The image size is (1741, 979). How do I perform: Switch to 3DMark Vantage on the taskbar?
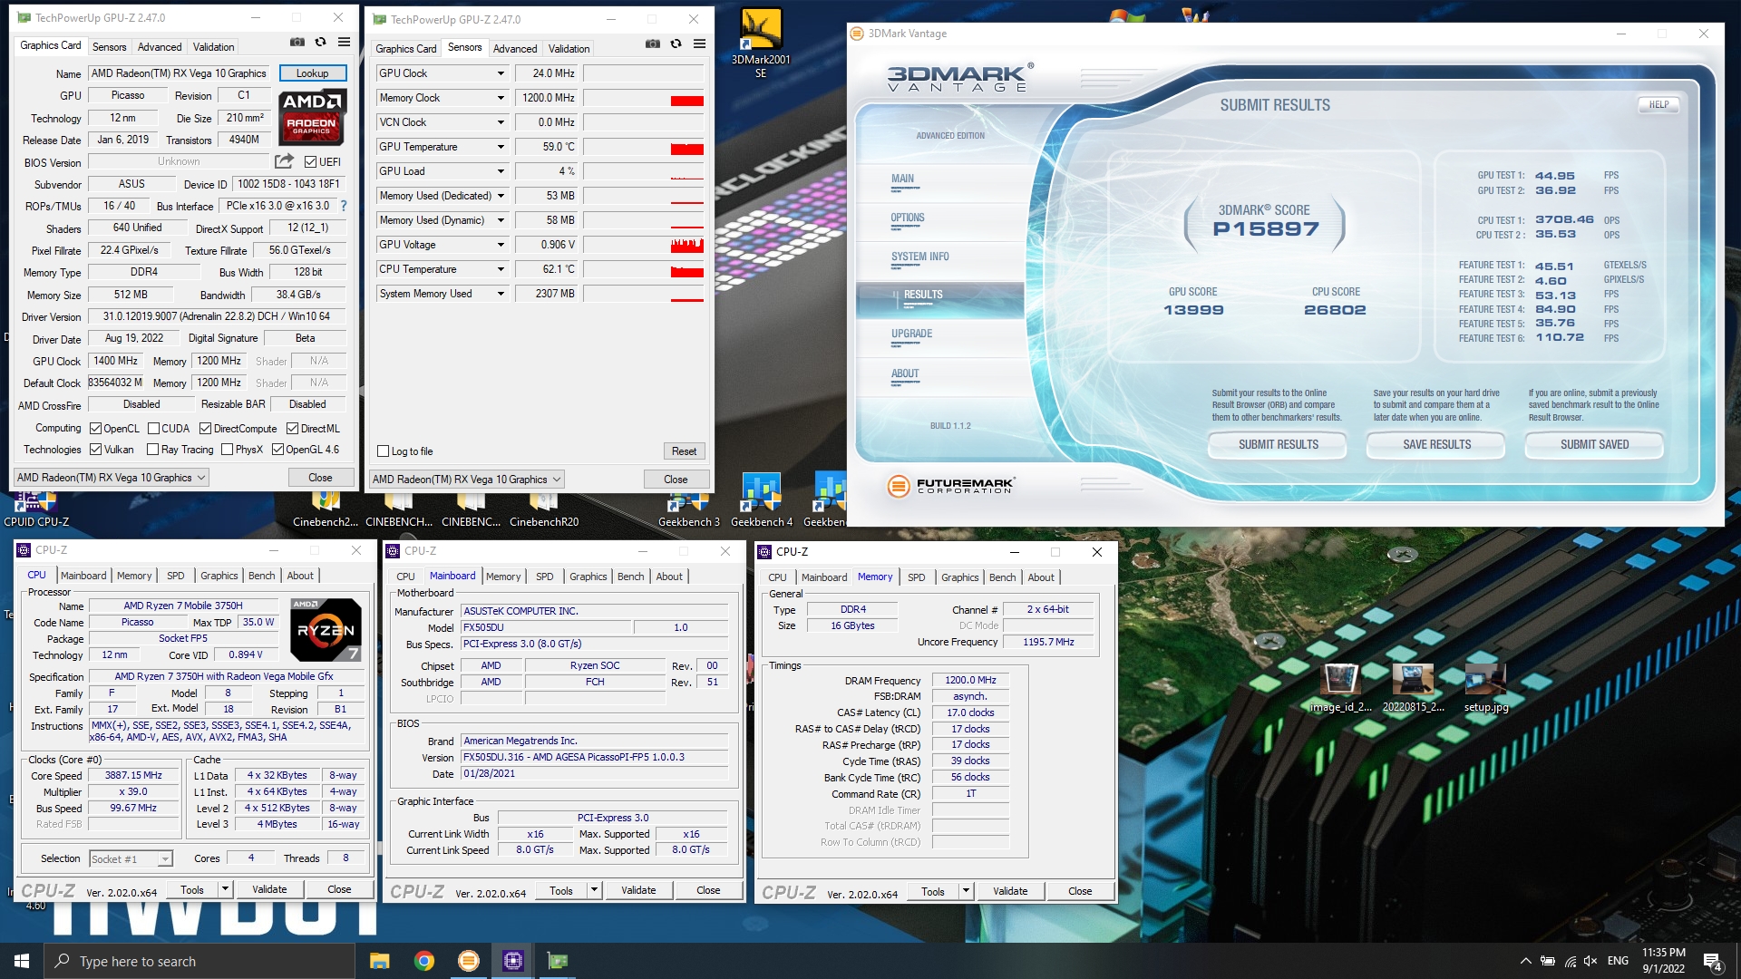(x=468, y=961)
